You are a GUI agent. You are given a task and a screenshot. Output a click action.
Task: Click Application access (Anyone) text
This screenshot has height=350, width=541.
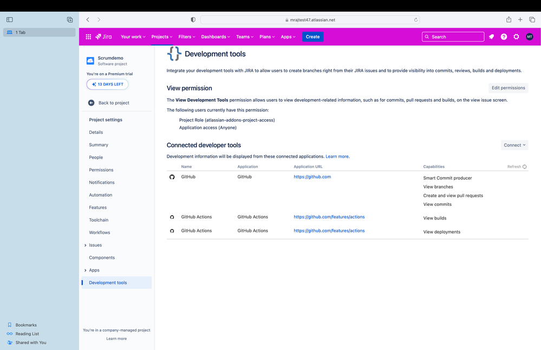coord(208,128)
